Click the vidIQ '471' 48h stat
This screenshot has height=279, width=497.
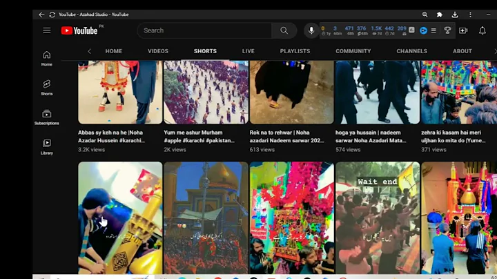[349, 30]
